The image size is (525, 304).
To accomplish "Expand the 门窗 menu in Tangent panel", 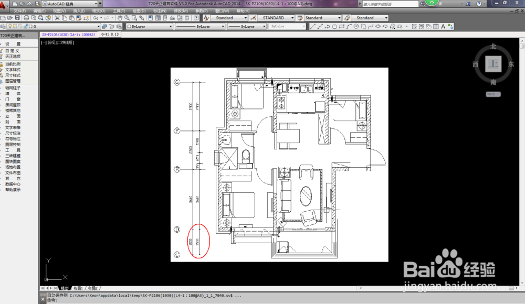I will [13, 99].
